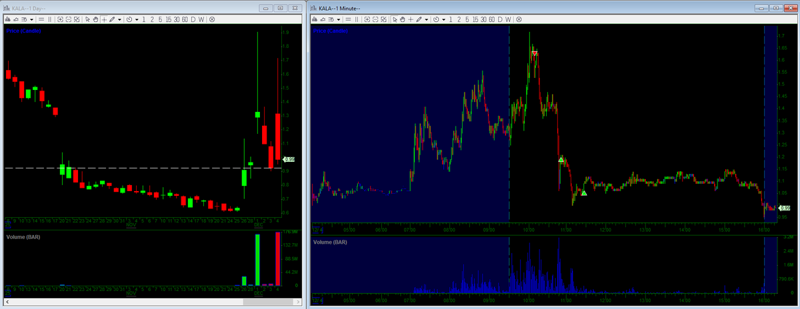Screen dimensions: 800x309
Task: Click the 0.99 price tag in 1 Minute chart
Action: (x=785, y=208)
